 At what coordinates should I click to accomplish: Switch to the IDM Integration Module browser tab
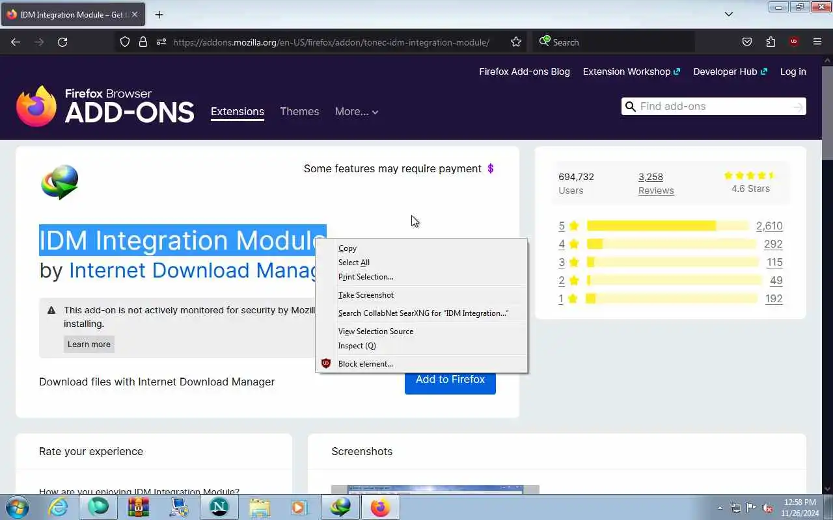(x=74, y=14)
